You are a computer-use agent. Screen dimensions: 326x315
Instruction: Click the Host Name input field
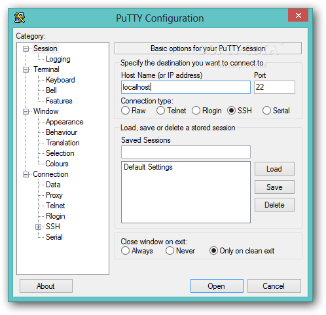point(186,87)
